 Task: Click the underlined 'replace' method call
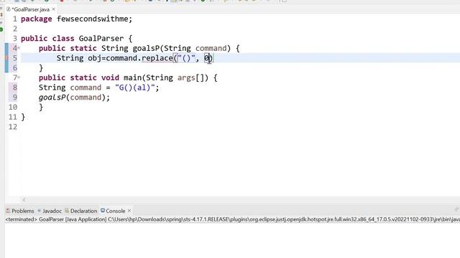pos(157,58)
